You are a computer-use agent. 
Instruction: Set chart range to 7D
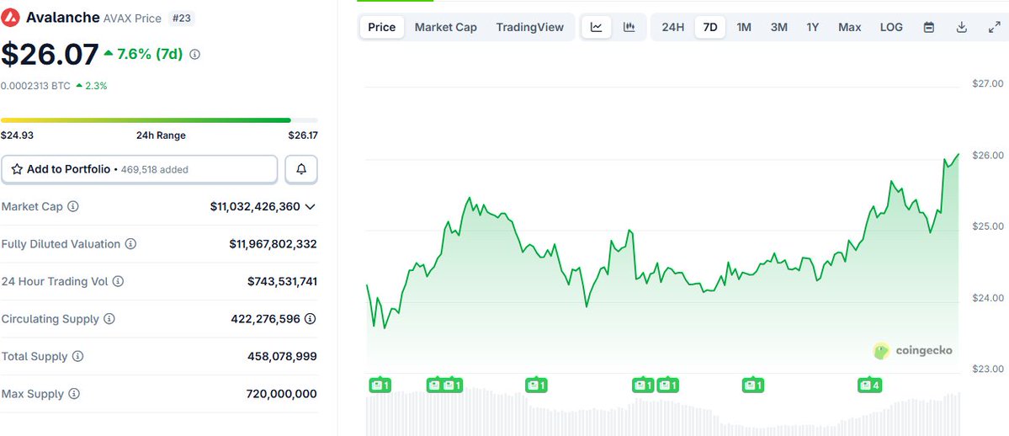pos(710,27)
